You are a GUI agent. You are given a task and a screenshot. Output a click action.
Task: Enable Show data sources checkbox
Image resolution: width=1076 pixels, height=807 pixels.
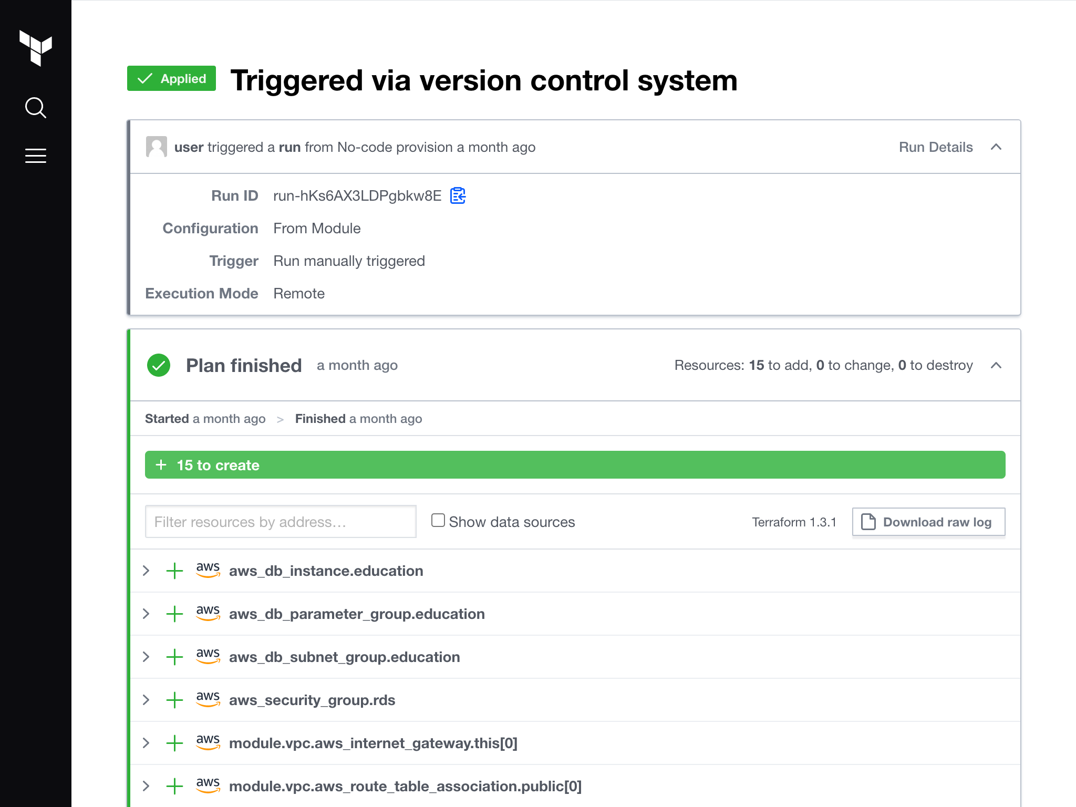tap(438, 520)
